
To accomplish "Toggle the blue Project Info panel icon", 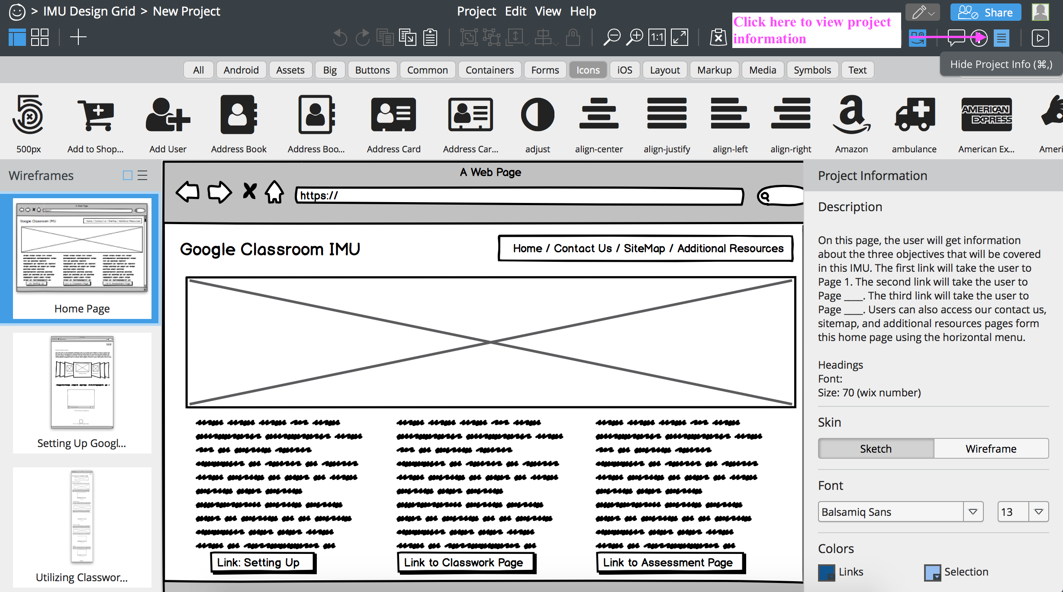I will click(x=1002, y=38).
